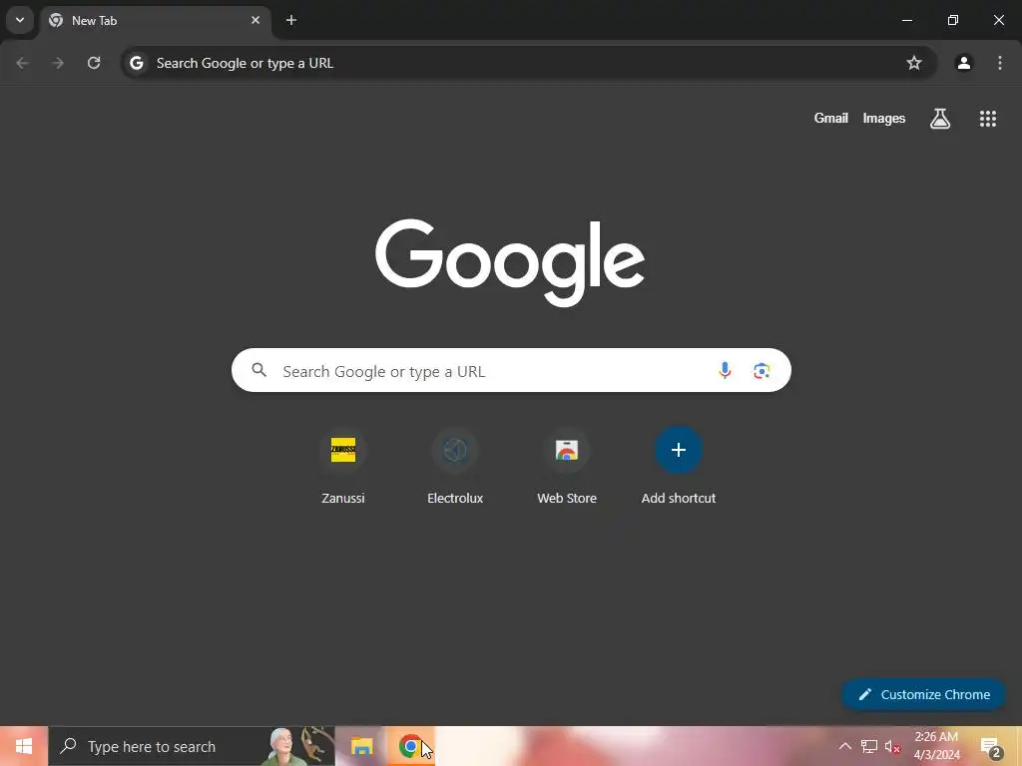Open Customize Chrome
The image size is (1022, 766).
coord(923,694)
